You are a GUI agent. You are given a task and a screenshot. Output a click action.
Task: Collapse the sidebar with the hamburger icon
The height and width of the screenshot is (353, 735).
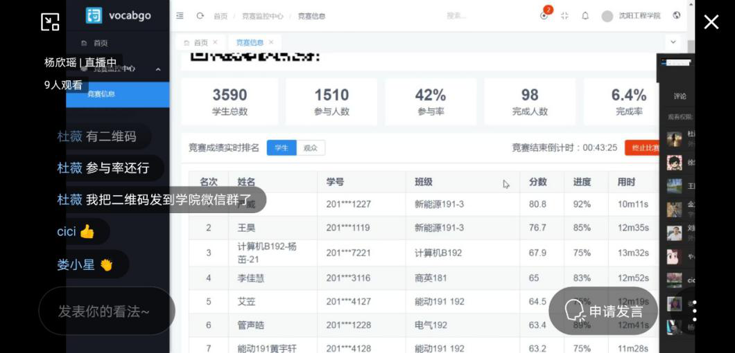coord(180,16)
